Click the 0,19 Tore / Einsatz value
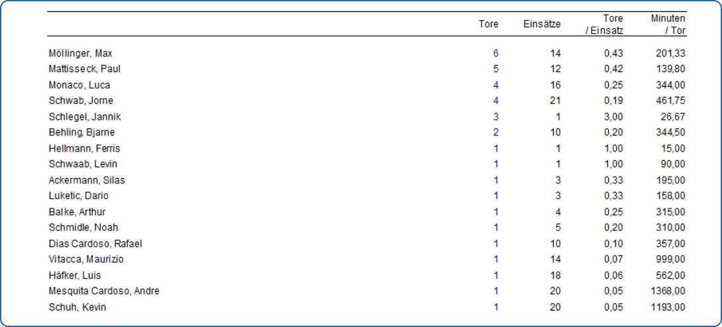The image size is (722, 327). point(613,101)
